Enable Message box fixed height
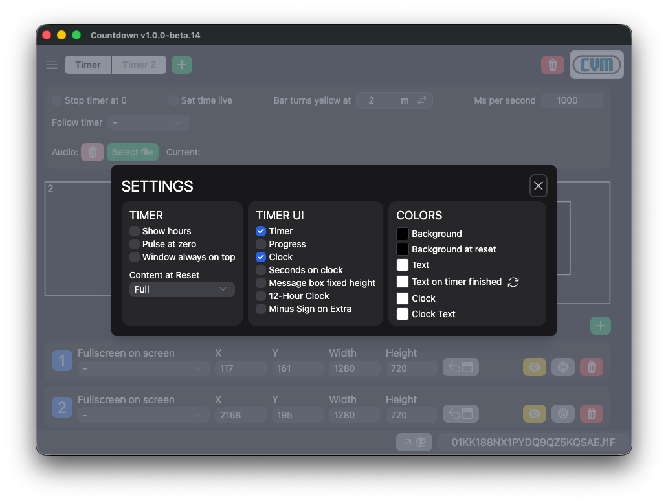The width and height of the screenshot is (668, 503). [261, 284]
